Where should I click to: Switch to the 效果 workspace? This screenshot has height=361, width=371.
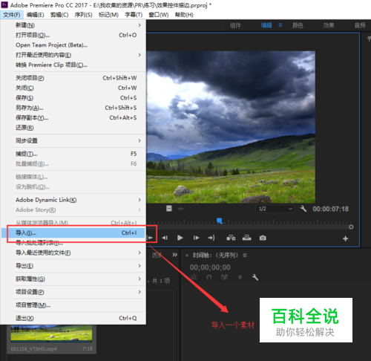pyautogui.click(x=329, y=25)
